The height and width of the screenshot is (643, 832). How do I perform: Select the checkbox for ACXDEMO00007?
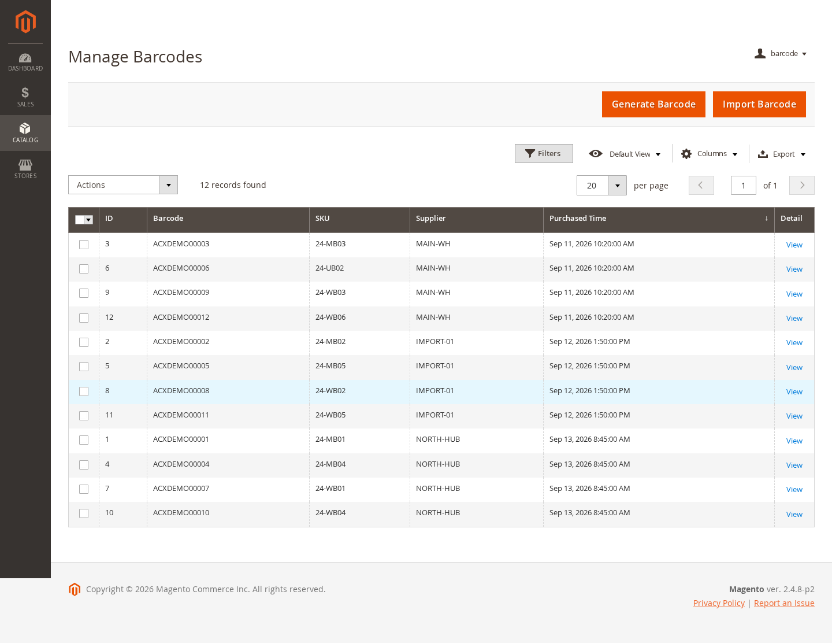pyautogui.click(x=84, y=489)
